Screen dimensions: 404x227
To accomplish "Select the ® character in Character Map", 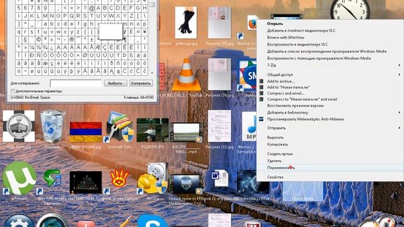I will (72, 40).
